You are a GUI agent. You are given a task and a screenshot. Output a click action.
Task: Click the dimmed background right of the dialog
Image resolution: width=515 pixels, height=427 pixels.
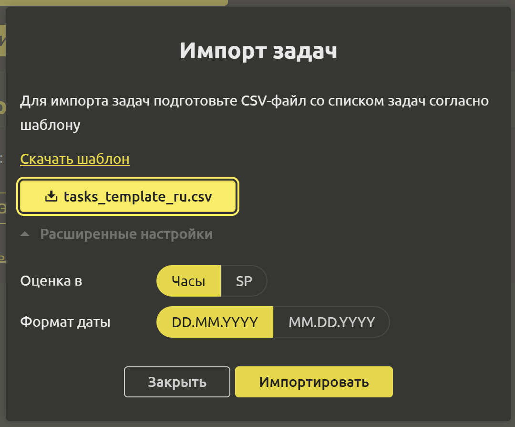513,215
